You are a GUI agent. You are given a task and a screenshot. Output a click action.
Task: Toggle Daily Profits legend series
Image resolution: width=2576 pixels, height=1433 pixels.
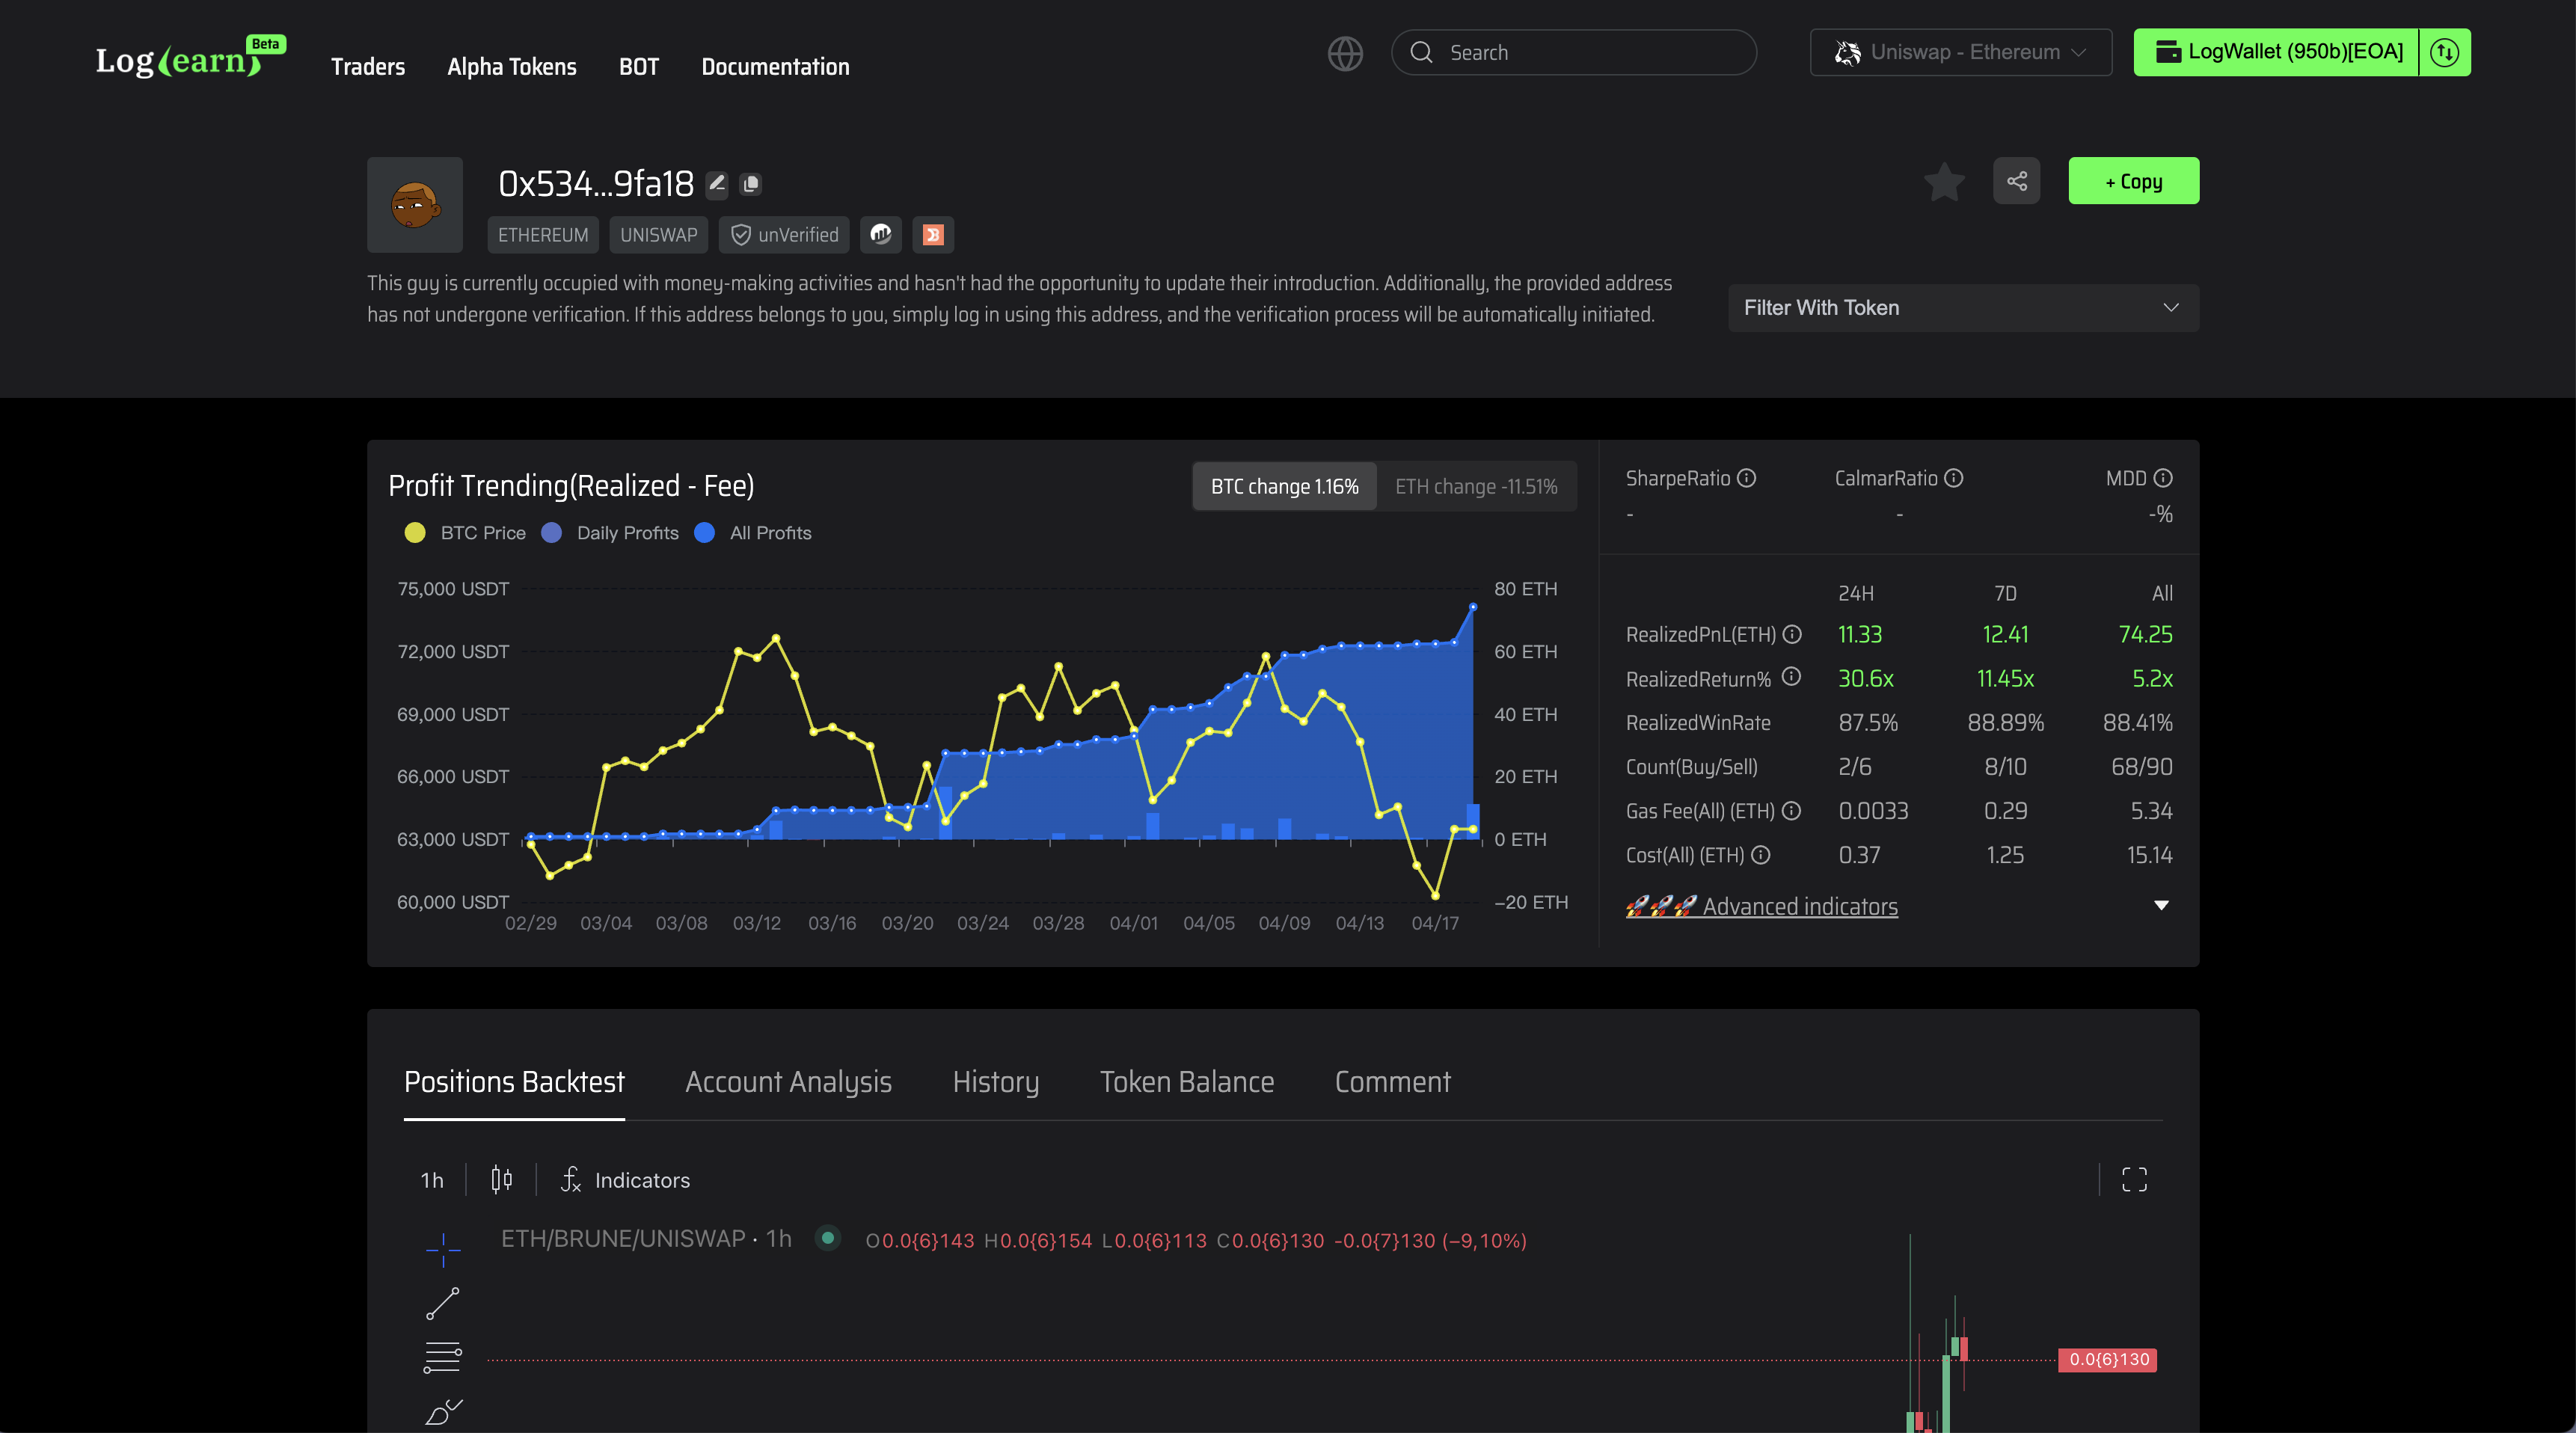(x=610, y=533)
